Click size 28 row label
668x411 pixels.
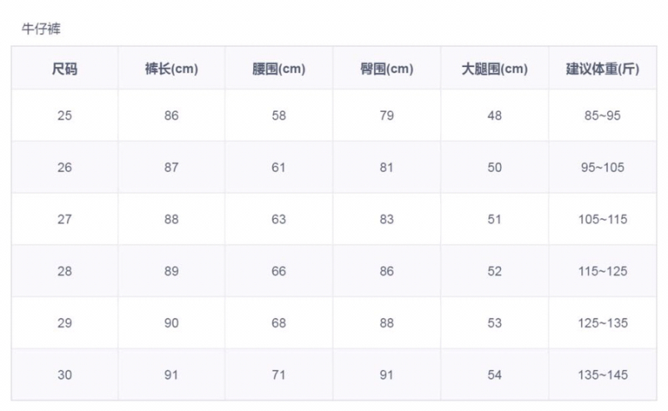pyautogui.click(x=65, y=271)
